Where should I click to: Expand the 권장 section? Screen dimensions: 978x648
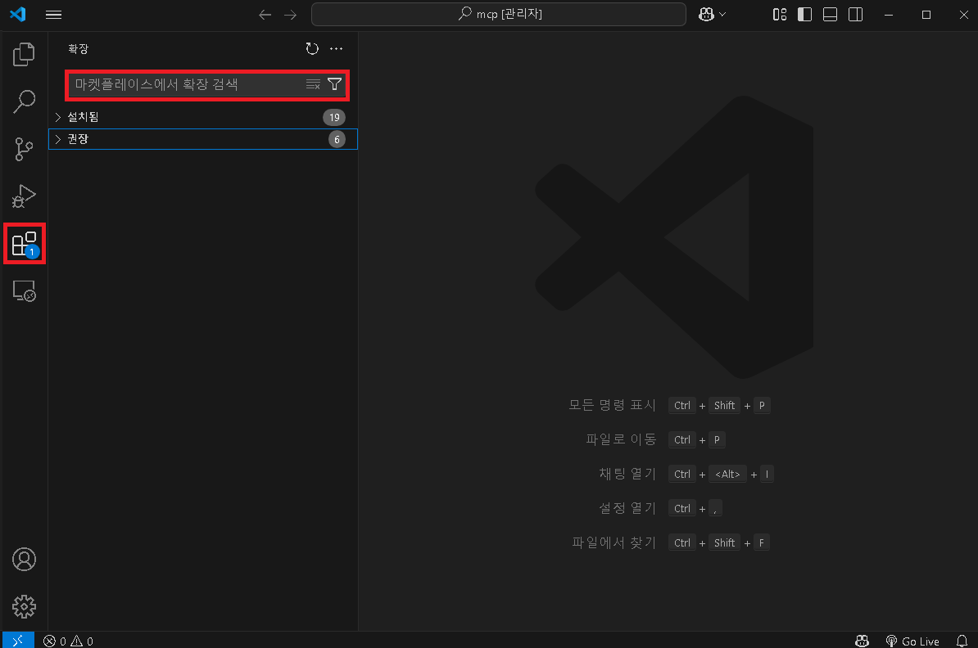[x=203, y=139]
